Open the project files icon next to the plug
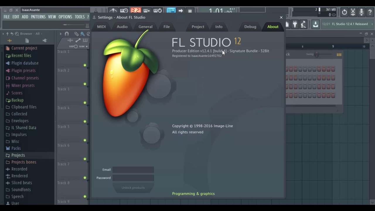375x211 pixels. pos(288,24)
